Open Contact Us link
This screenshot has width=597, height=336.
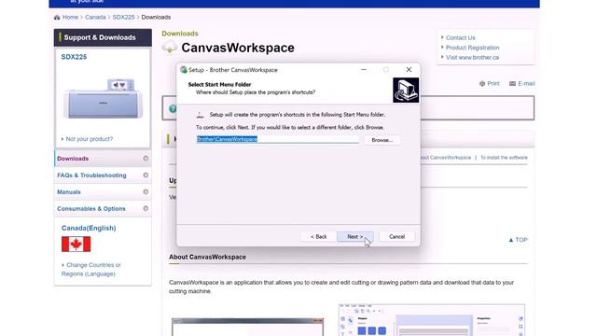tap(460, 37)
